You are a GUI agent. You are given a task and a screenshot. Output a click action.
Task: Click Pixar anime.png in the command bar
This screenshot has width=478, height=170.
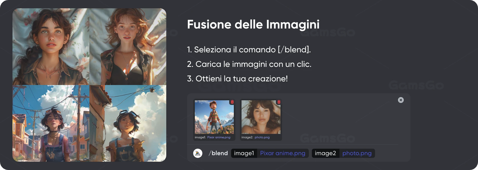(283, 153)
